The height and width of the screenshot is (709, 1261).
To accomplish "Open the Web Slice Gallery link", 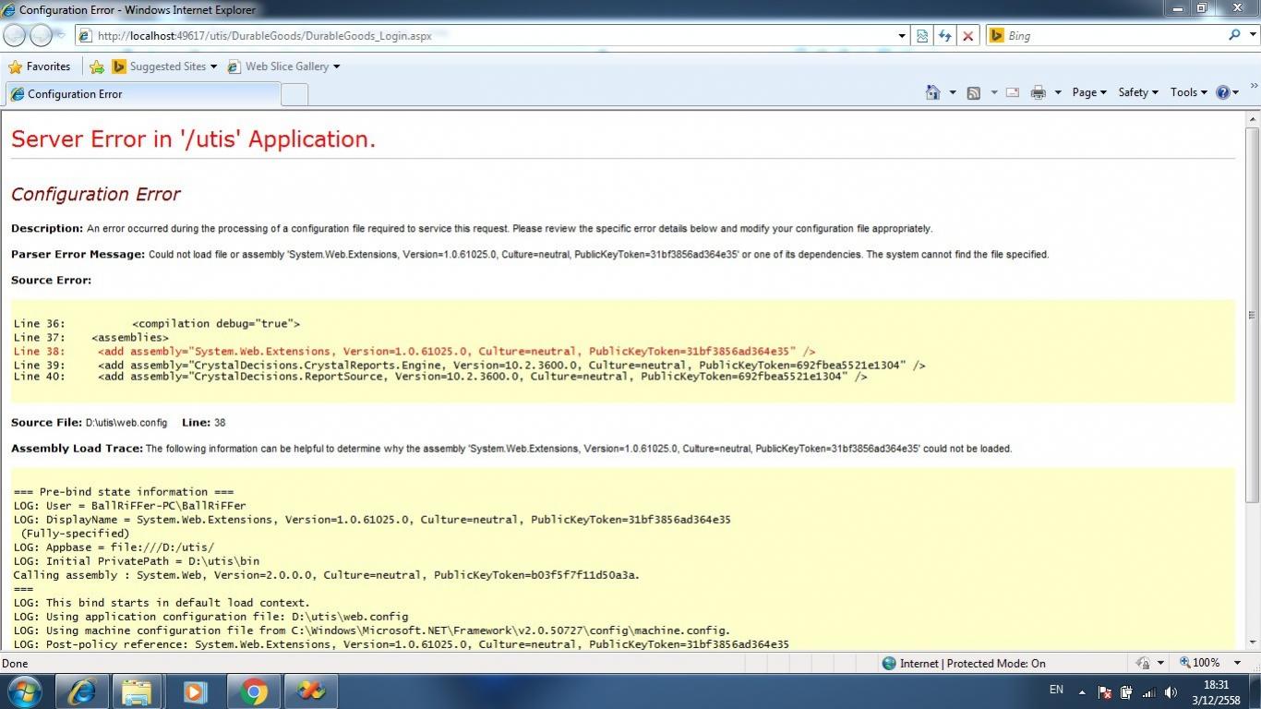I will 283,66.
